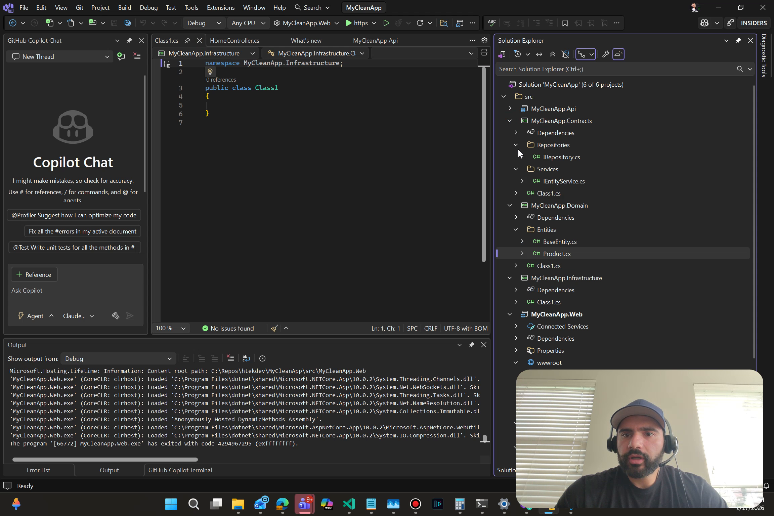Click the Clear All icon in Output panel
The height and width of the screenshot is (516, 774).
coord(230,358)
